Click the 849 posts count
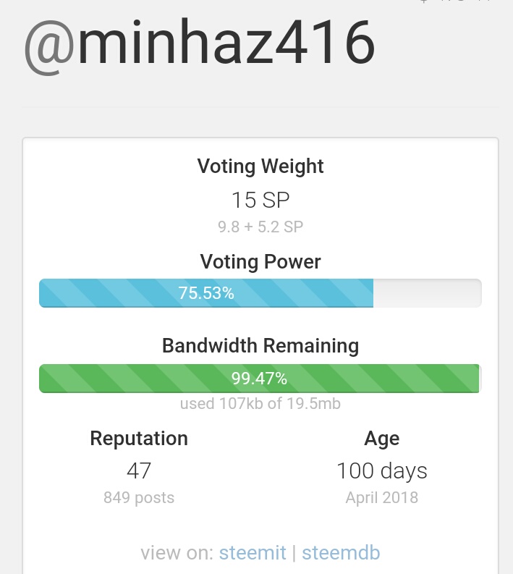The height and width of the screenshot is (574, 513). coord(139,498)
